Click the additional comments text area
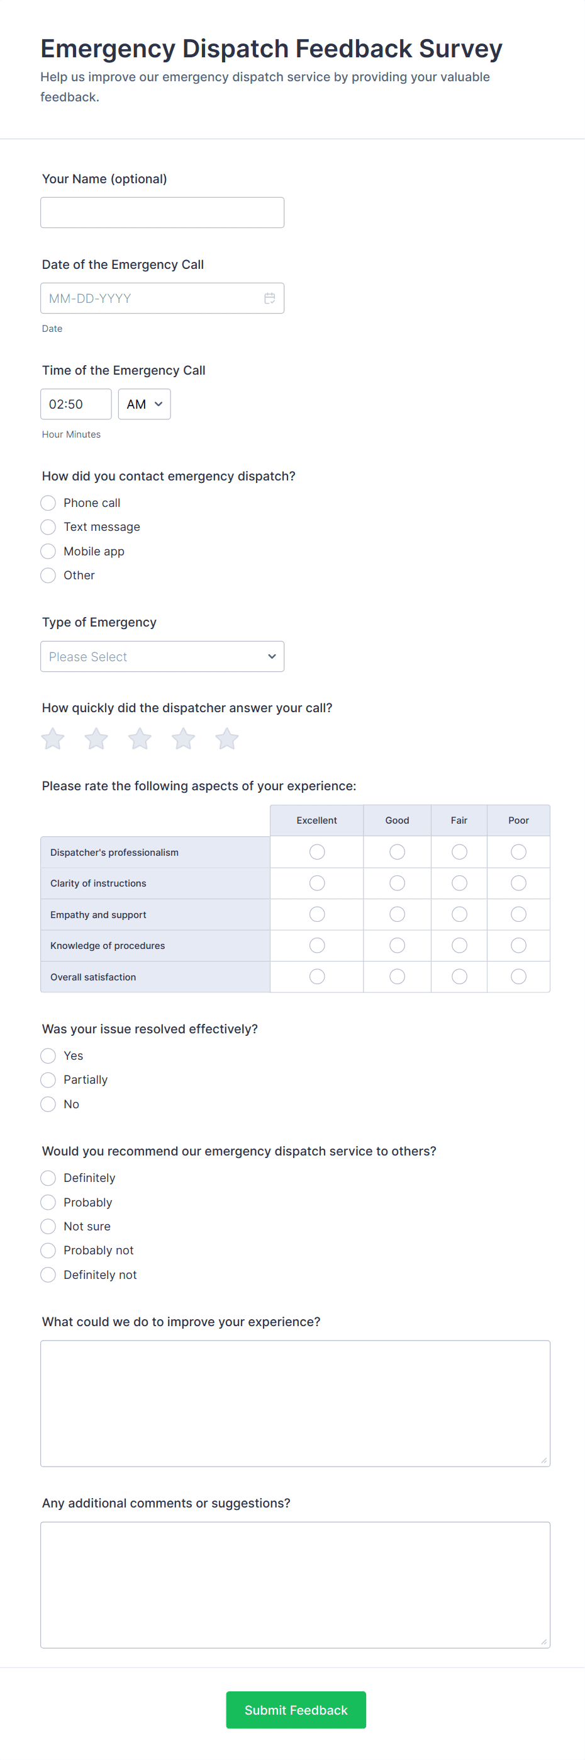The width and height of the screenshot is (585, 1760). pos(295,1585)
